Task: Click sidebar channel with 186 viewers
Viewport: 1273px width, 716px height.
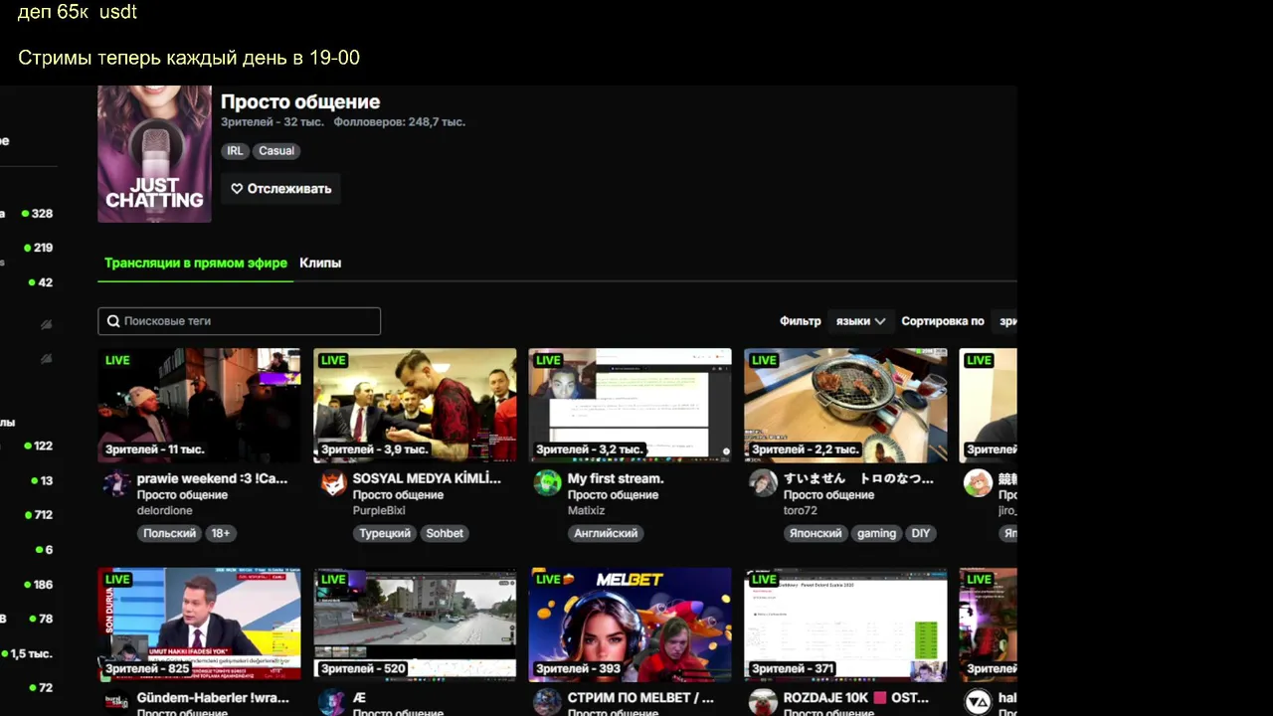Action: click(x=27, y=585)
